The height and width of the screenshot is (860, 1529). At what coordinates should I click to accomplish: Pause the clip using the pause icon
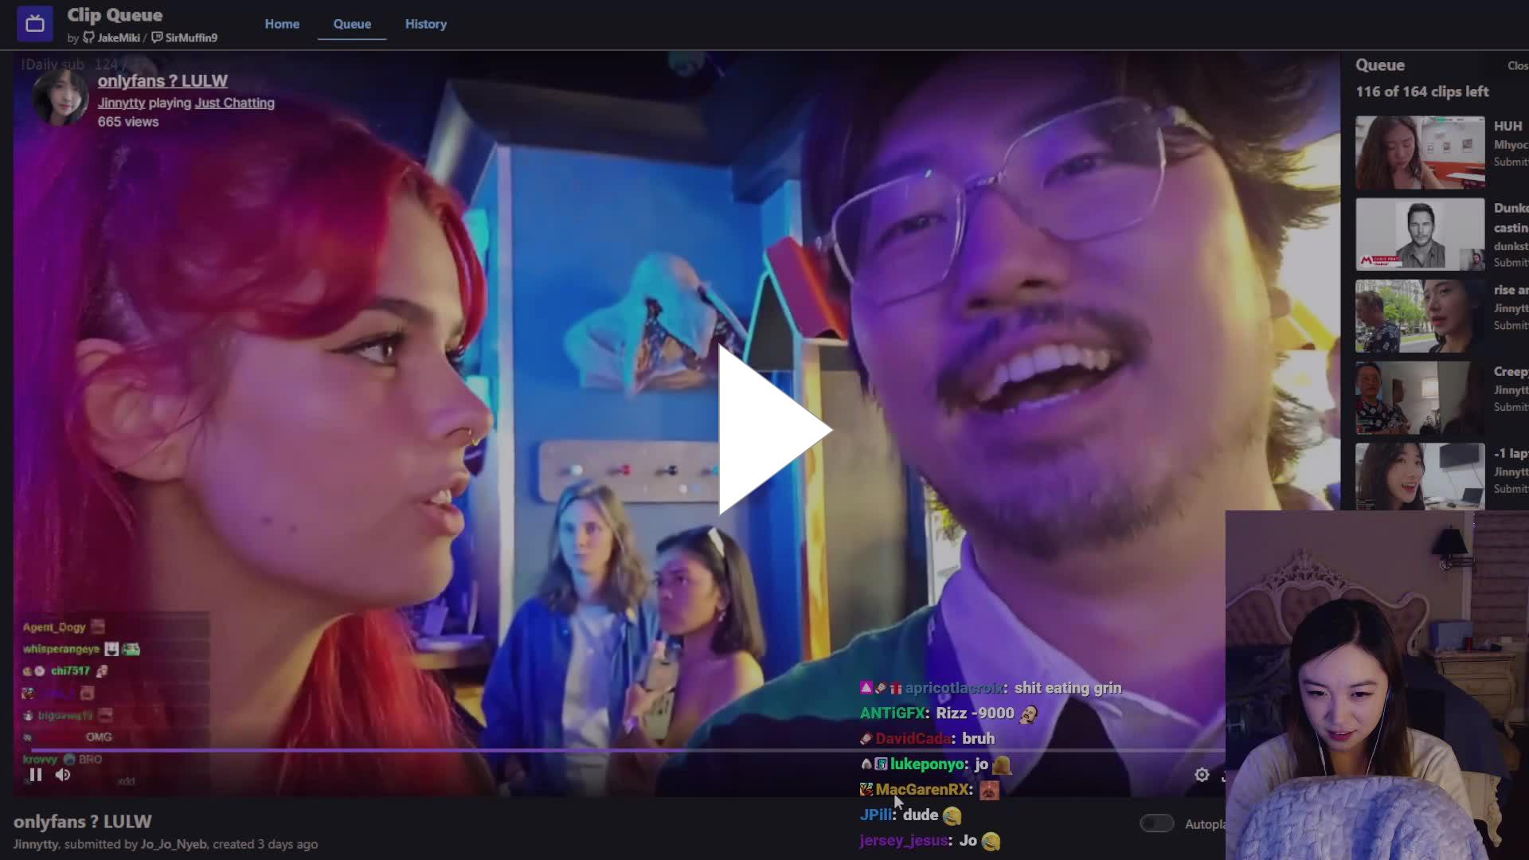pyautogui.click(x=35, y=774)
